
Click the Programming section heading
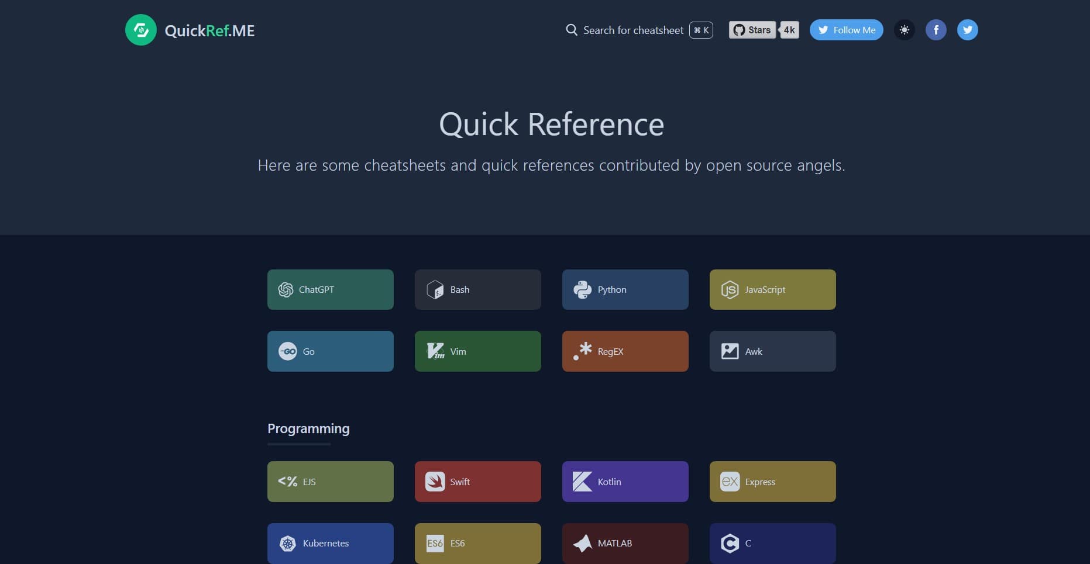(x=308, y=428)
